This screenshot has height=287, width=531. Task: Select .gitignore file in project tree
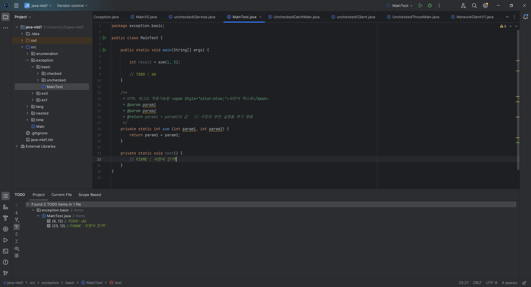[37, 133]
